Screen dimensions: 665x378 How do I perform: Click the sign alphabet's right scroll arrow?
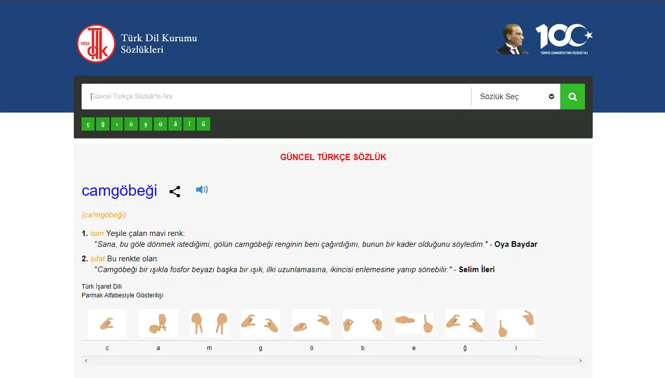click(581, 360)
